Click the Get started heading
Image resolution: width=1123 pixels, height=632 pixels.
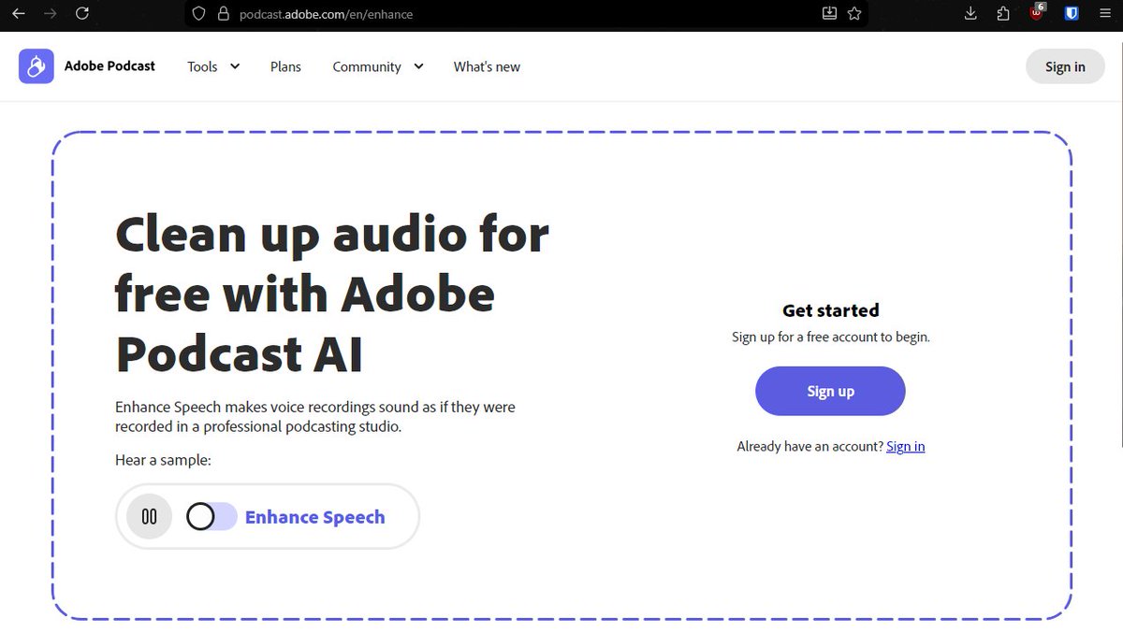pyautogui.click(x=830, y=310)
